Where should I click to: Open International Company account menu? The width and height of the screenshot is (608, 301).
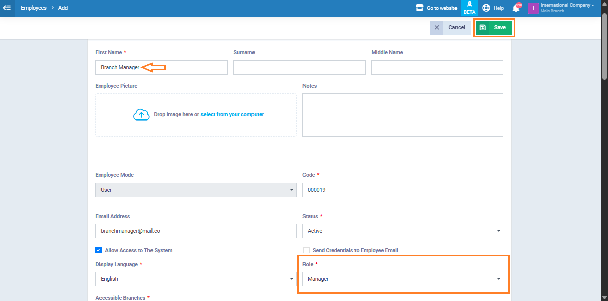[x=567, y=6]
